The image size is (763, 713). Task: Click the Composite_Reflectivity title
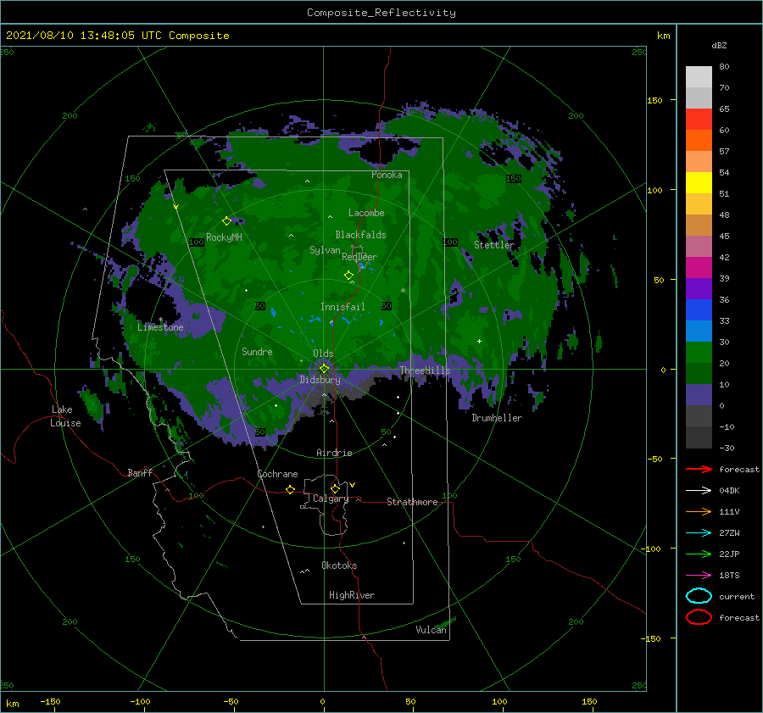point(381,13)
